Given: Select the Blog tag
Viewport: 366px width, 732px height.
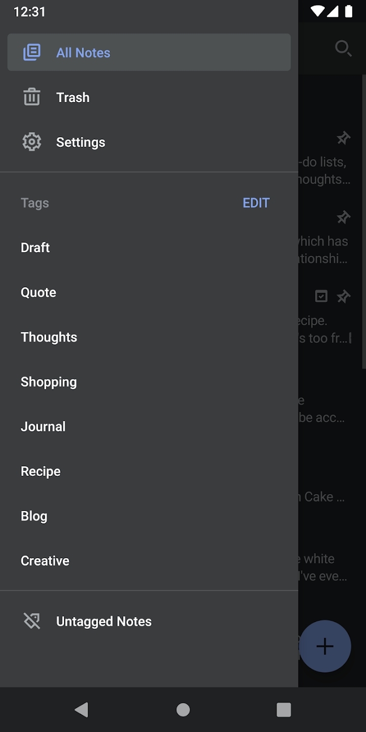Looking at the screenshot, I should 34,516.
